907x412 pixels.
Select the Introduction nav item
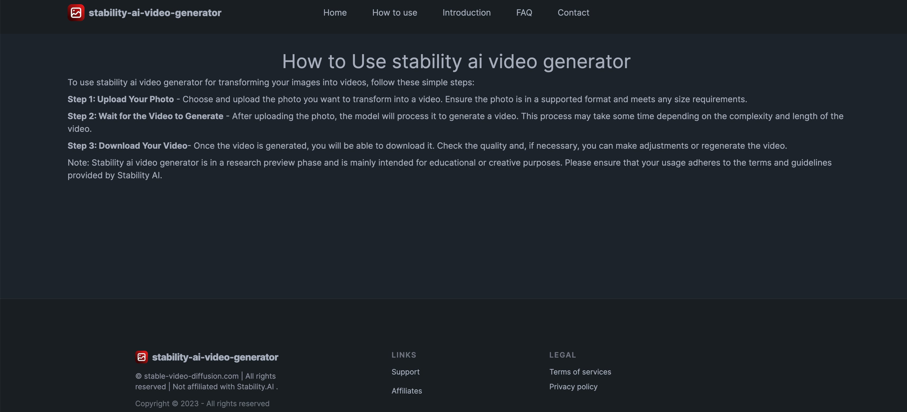[467, 13]
